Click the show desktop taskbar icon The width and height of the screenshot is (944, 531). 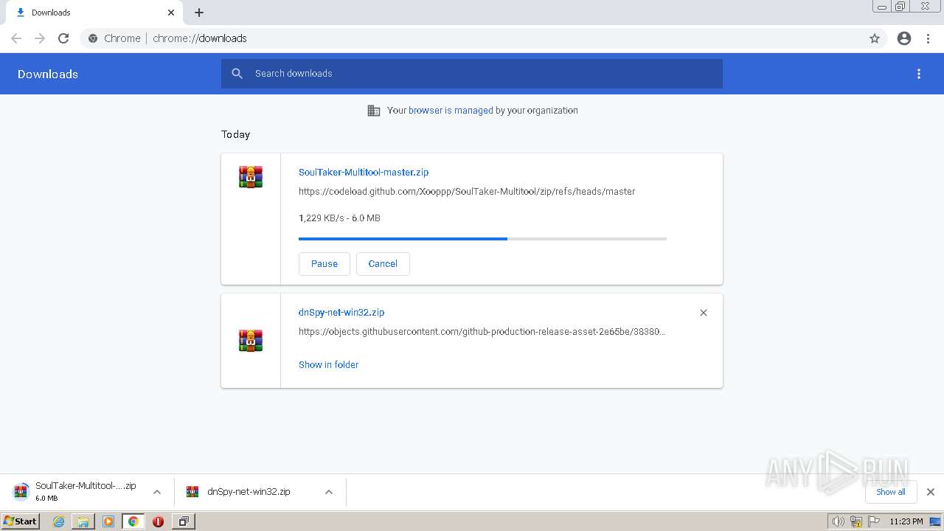pos(935,521)
